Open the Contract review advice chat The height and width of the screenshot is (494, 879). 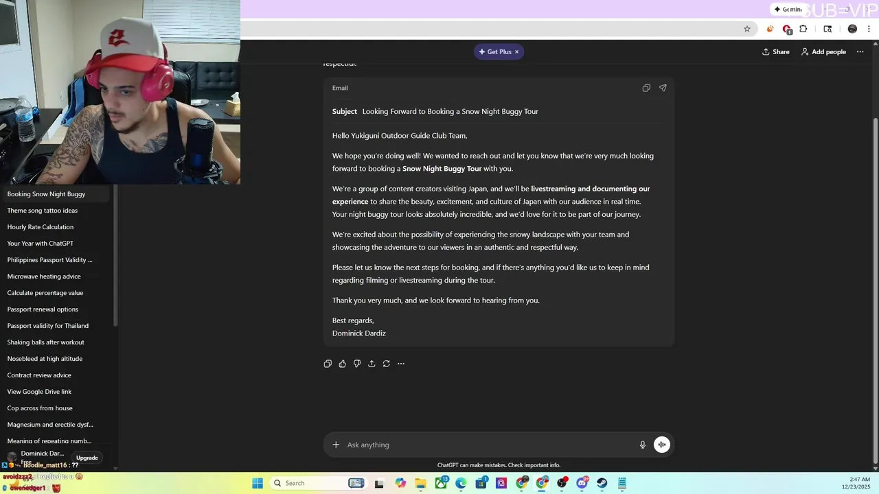[x=54, y=375]
